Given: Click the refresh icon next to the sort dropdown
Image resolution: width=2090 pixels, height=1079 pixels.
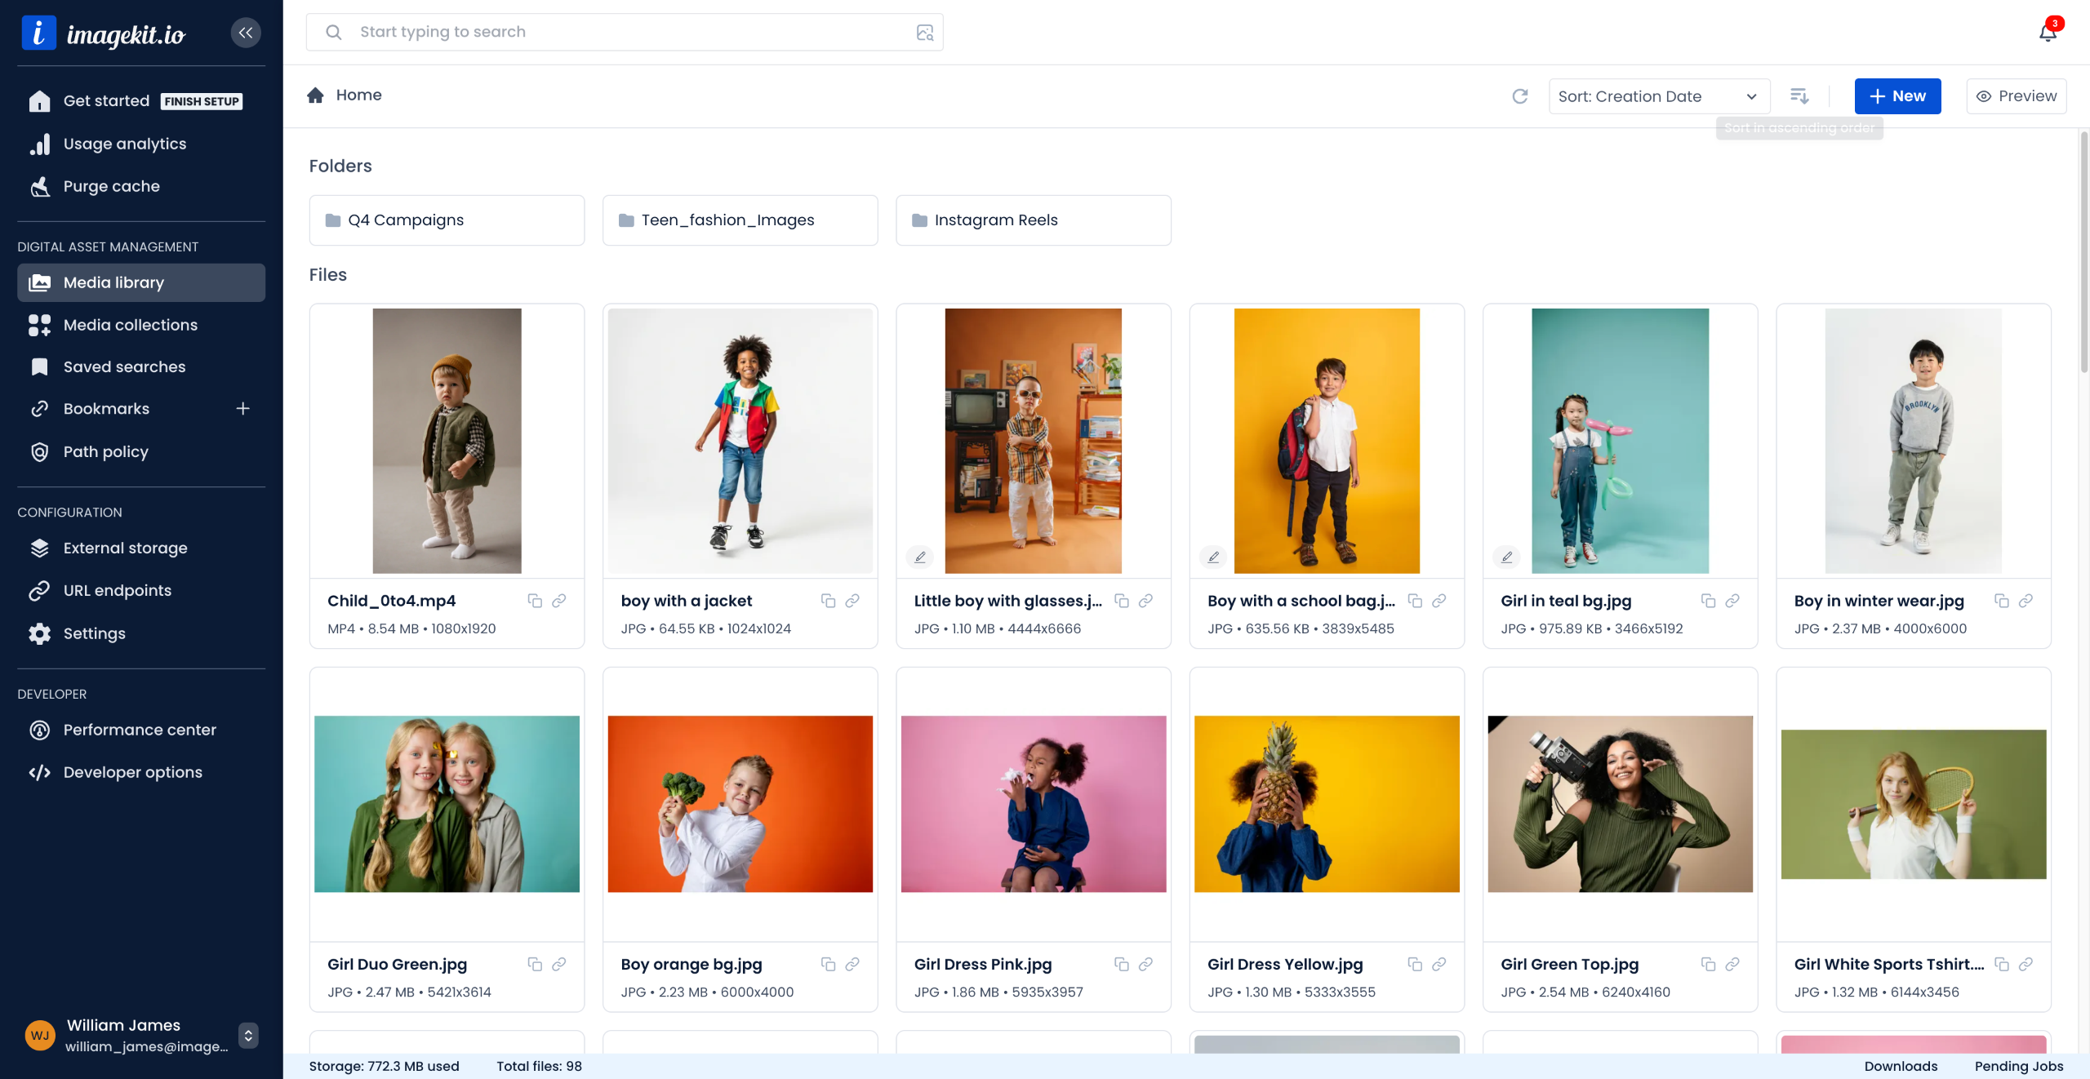Looking at the screenshot, I should 1519,96.
